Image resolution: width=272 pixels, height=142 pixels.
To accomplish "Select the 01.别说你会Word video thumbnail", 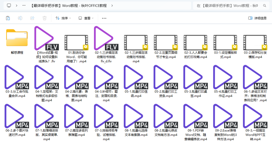I will (x=76, y=42).
